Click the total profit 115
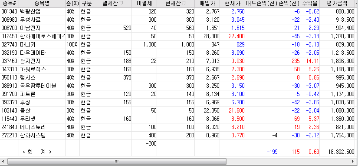 pyautogui.click(x=296, y=152)
